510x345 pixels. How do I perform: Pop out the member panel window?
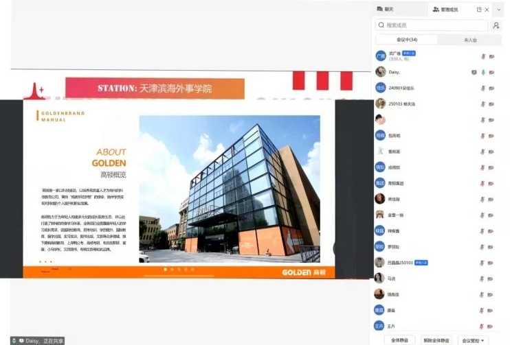[x=479, y=10]
